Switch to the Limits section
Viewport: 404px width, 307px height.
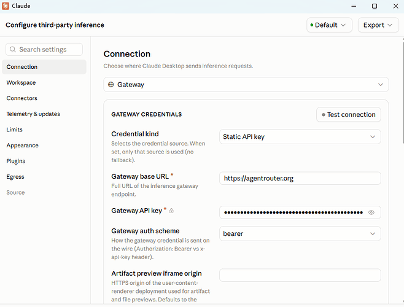[x=15, y=130]
